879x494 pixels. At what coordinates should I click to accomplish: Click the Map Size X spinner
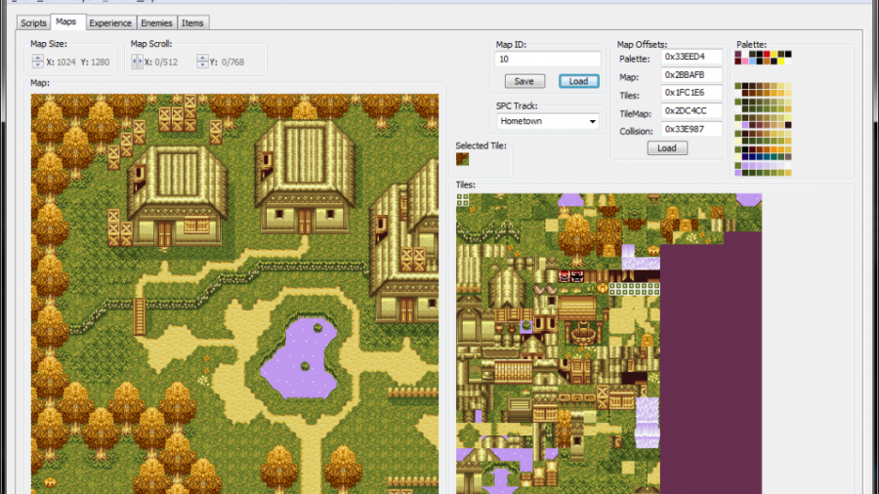38,62
